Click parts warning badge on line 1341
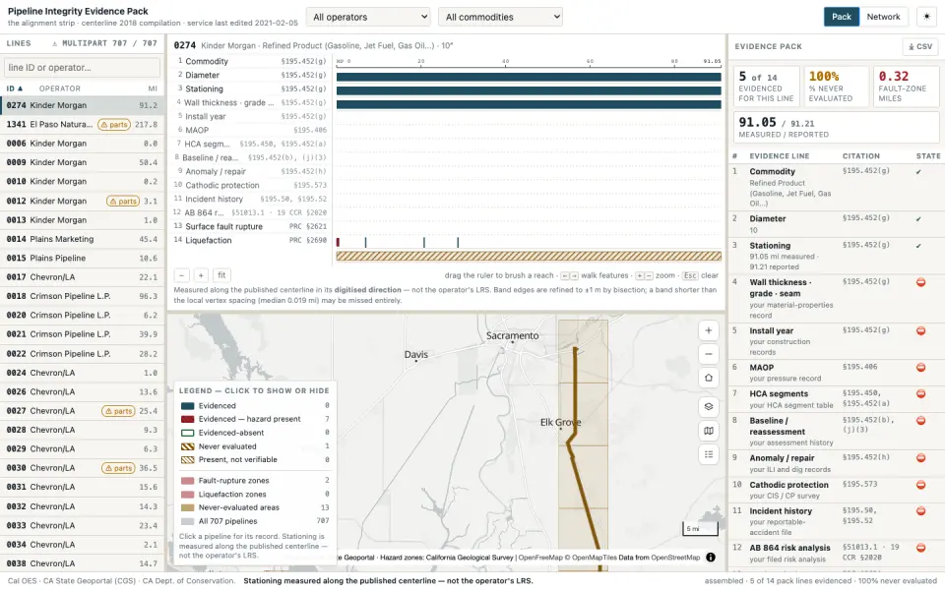Screen dimensions: 945x590 point(114,125)
